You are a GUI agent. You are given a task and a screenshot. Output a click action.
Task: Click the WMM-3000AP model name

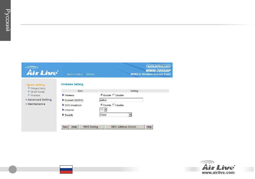coord(158,71)
